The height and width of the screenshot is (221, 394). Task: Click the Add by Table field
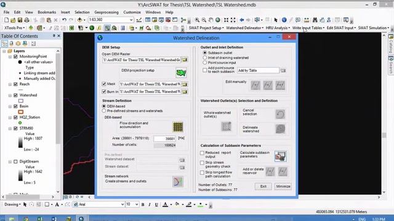pyautogui.click(x=258, y=71)
